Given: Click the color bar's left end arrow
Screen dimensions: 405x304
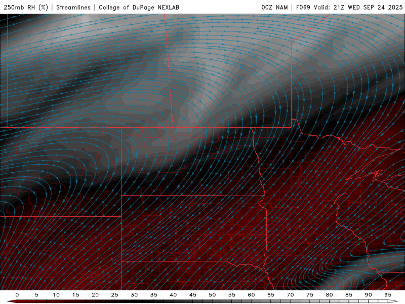Looking at the screenshot, I should point(12,301).
